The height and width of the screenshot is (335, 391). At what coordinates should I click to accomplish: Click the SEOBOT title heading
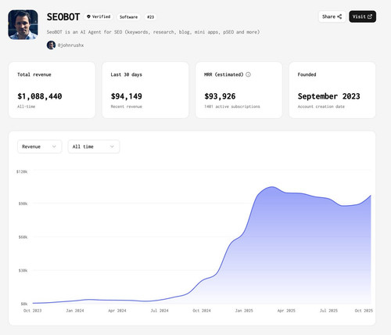(x=63, y=17)
